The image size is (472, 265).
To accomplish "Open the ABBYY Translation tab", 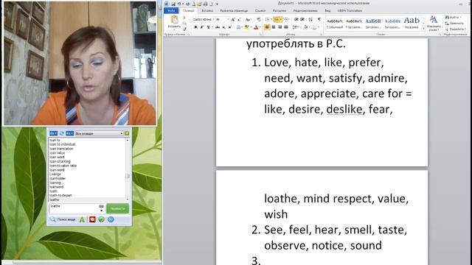I will [x=349, y=11].
